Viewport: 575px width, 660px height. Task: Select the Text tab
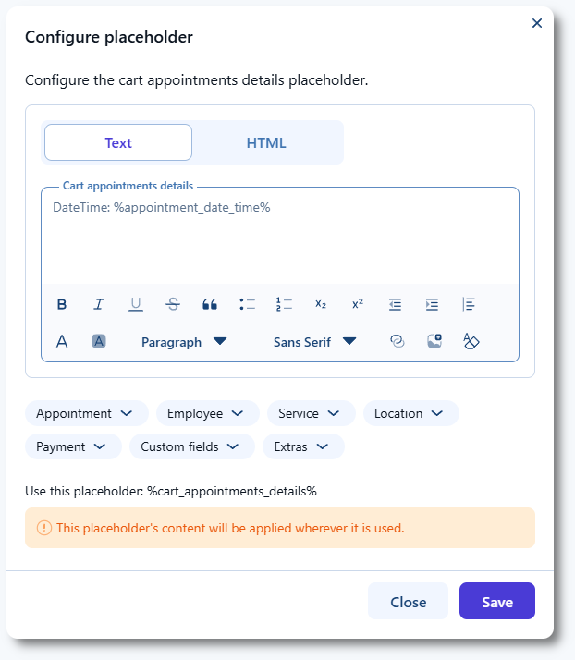118,142
